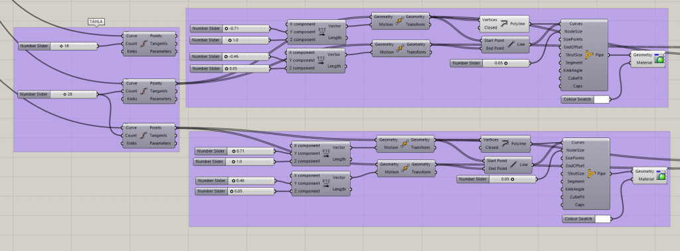Click the Number Slider showing -0.71
680x251 pixels.
pyautogui.click(x=230, y=29)
